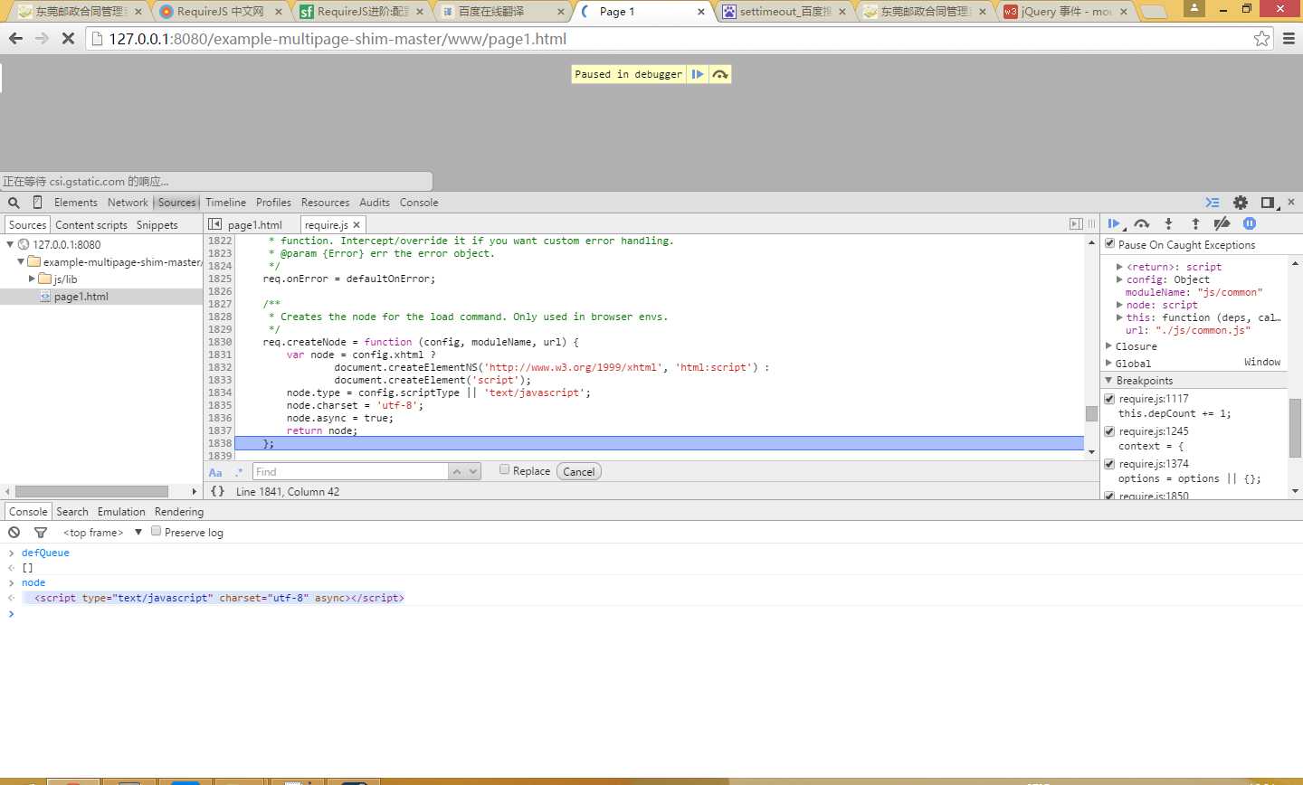This screenshot has height=785, width=1303.
Task: Disable breakpoint at require.js:1850
Action: (1110, 496)
